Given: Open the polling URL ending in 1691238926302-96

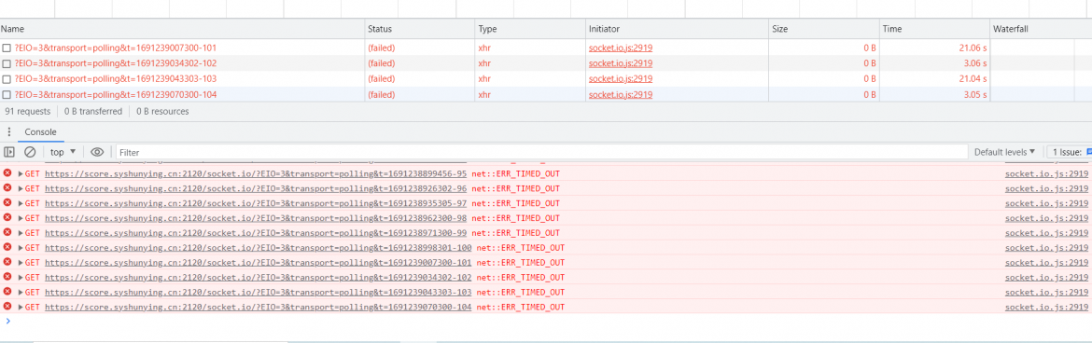Looking at the screenshot, I should [x=256, y=188].
